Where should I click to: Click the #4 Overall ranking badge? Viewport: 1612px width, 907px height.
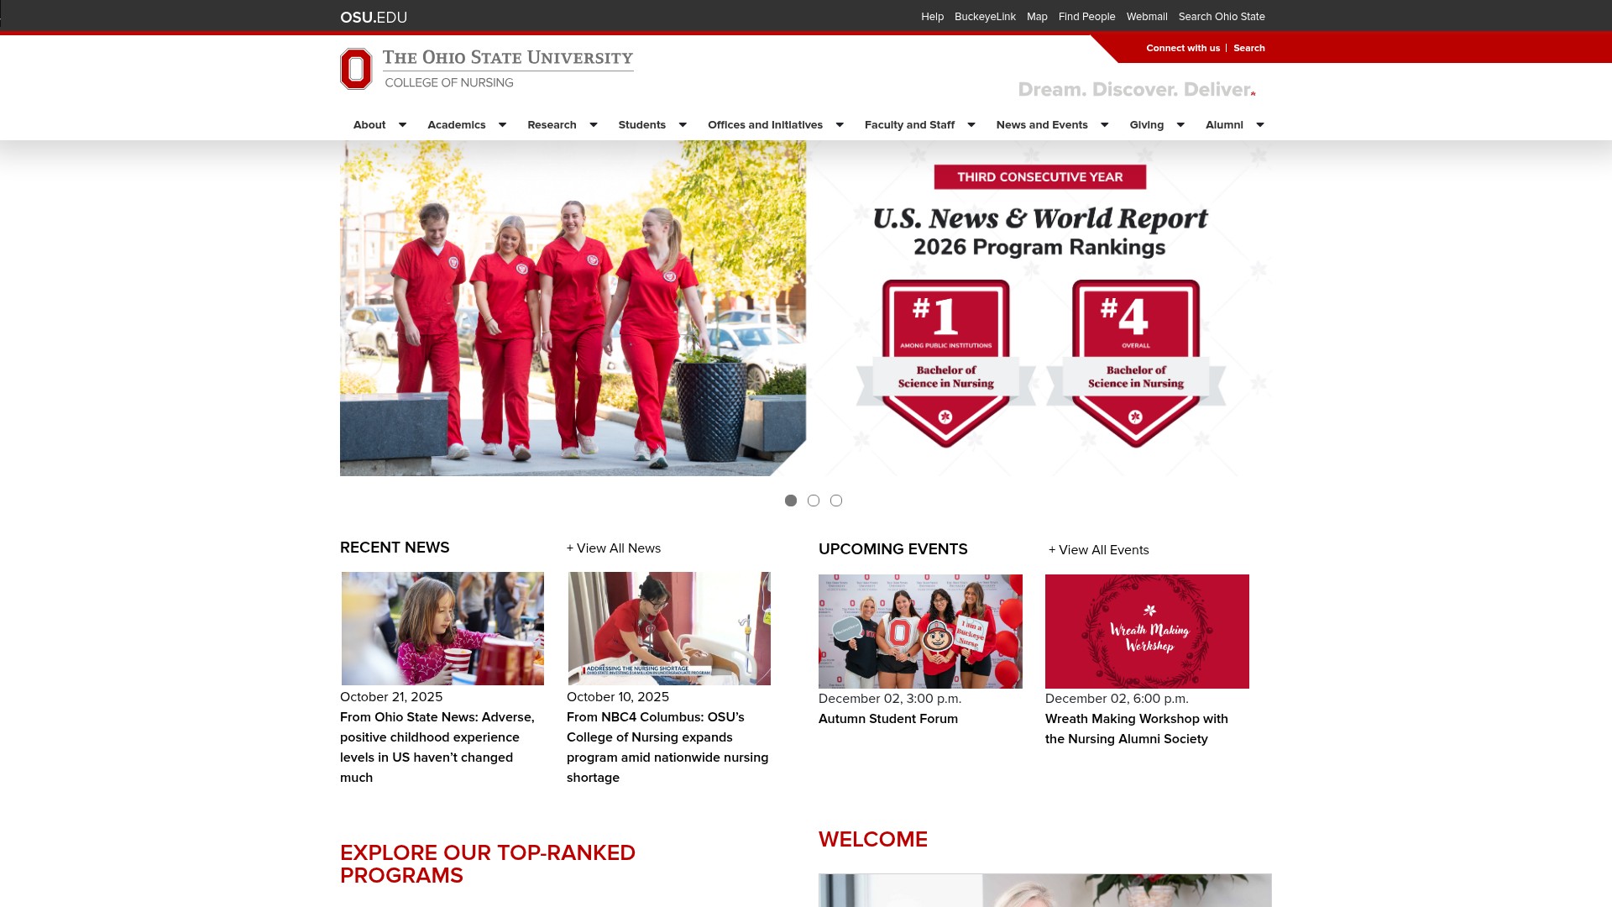(x=1136, y=363)
